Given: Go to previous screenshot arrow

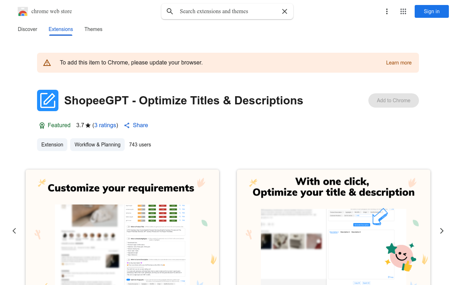Looking at the screenshot, I should (x=14, y=231).
